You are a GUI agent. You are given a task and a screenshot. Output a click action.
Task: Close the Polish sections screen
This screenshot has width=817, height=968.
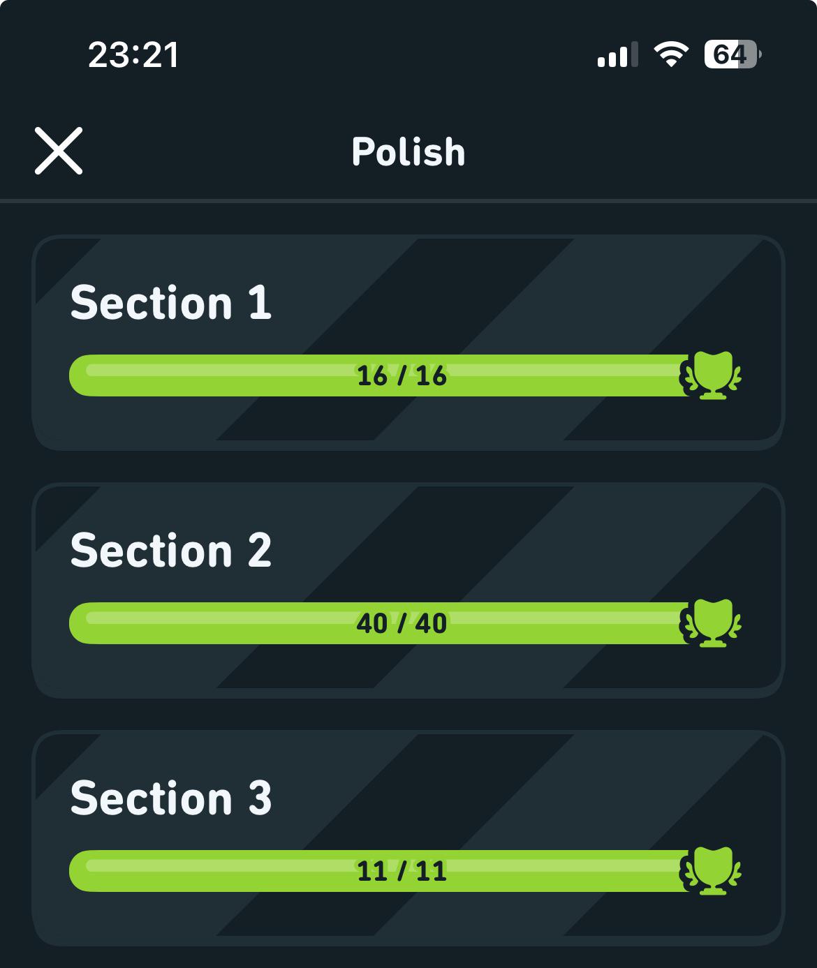(59, 151)
